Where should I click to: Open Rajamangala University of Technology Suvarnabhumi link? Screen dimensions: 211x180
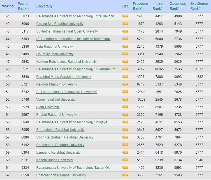[76, 69]
